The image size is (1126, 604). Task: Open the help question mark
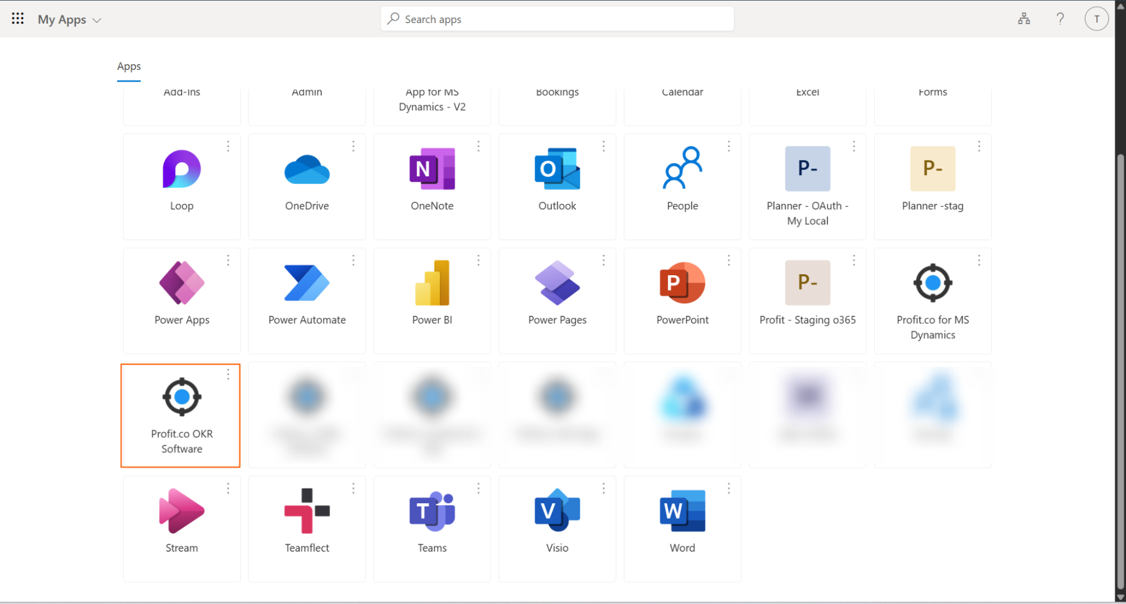click(1060, 19)
